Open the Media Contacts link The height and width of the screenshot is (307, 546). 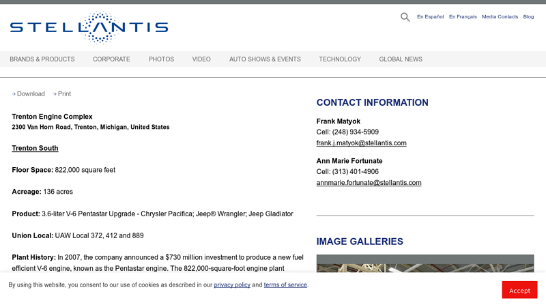coord(500,17)
